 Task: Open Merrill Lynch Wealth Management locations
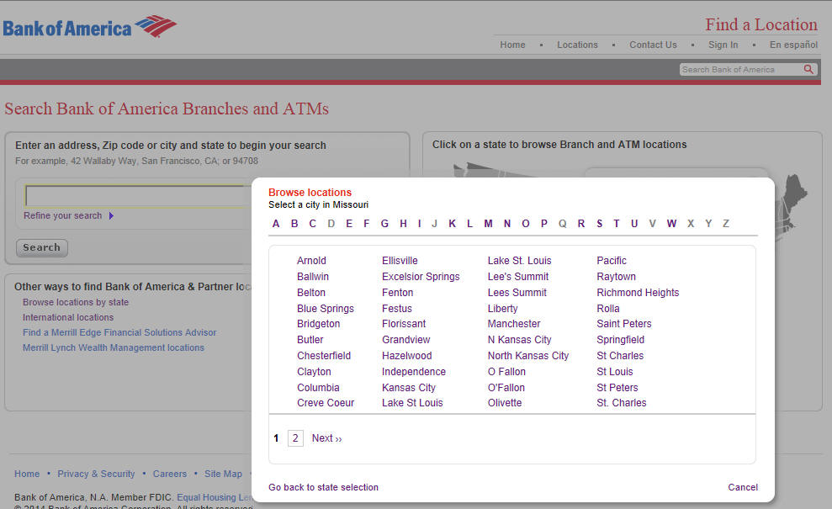click(x=113, y=347)
